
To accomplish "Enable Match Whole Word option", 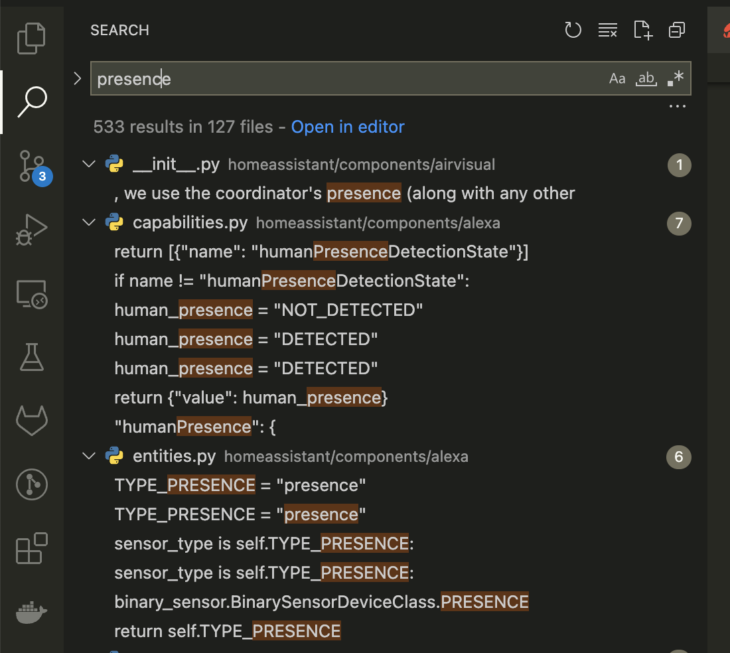I will click(x=646, y=78).
